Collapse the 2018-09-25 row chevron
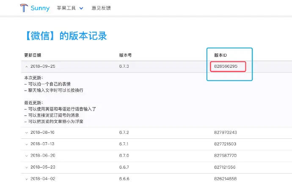The image size is (292, 182). (26, 66)
